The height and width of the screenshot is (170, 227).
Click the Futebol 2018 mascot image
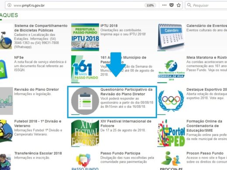pyautogui.click(x=6, y=131)
